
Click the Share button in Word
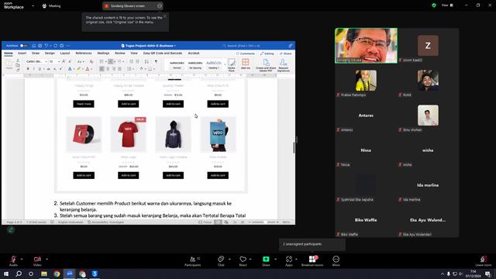coord(286,53)
